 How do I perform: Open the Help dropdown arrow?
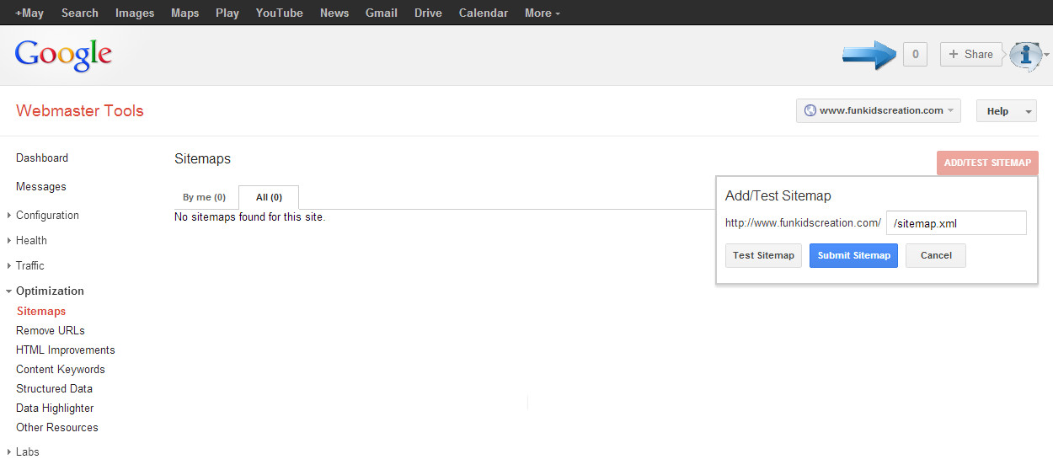1029,111
